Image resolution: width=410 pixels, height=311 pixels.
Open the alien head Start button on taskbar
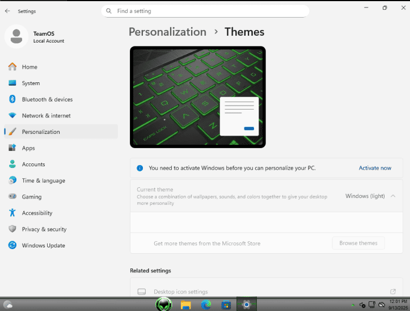(x=164, y=304)
